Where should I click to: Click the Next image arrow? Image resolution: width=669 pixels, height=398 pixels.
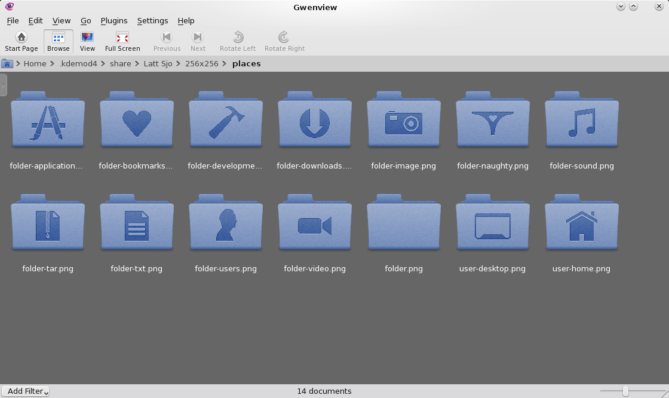tap(198, 41)
